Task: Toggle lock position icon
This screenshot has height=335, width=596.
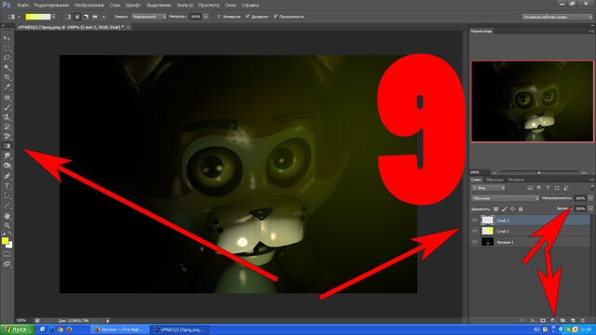Action: click(x=512, y=208)
